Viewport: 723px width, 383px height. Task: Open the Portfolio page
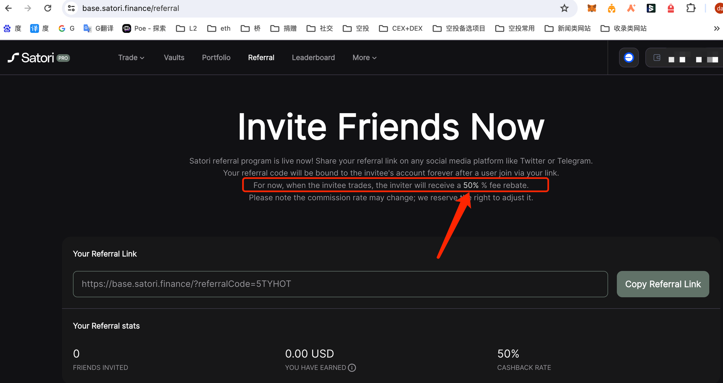point(216,57)
